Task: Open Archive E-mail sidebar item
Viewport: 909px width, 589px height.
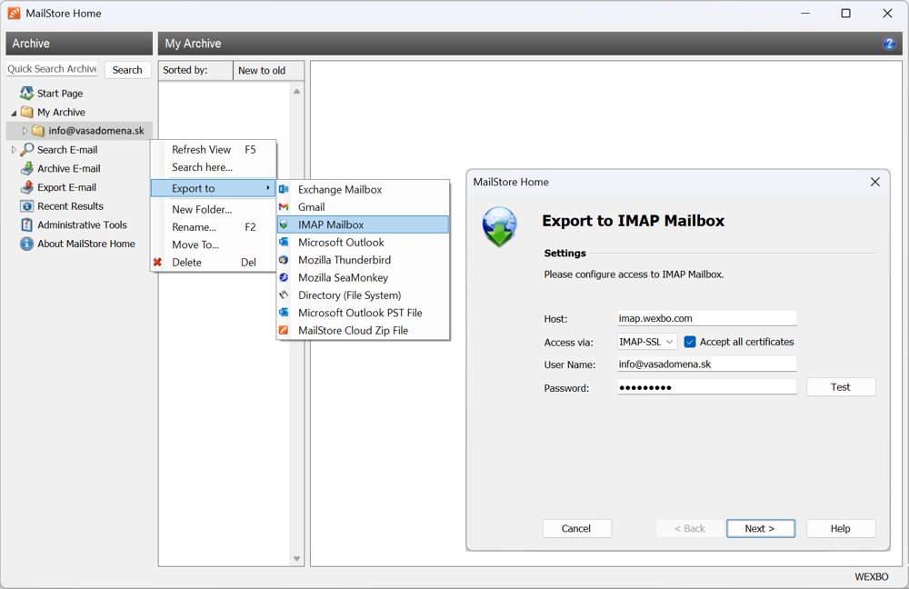Action: [63, 168]
